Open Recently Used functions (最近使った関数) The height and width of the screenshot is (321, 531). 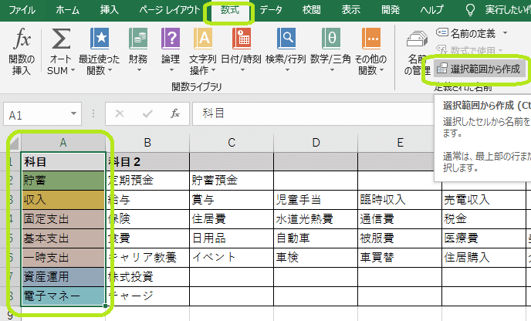100,52
